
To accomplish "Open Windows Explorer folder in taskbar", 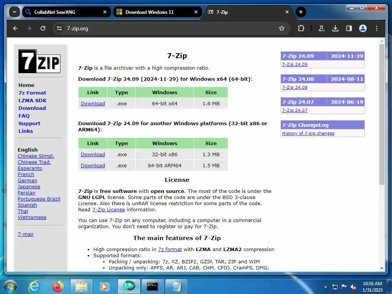I will 82,286.
